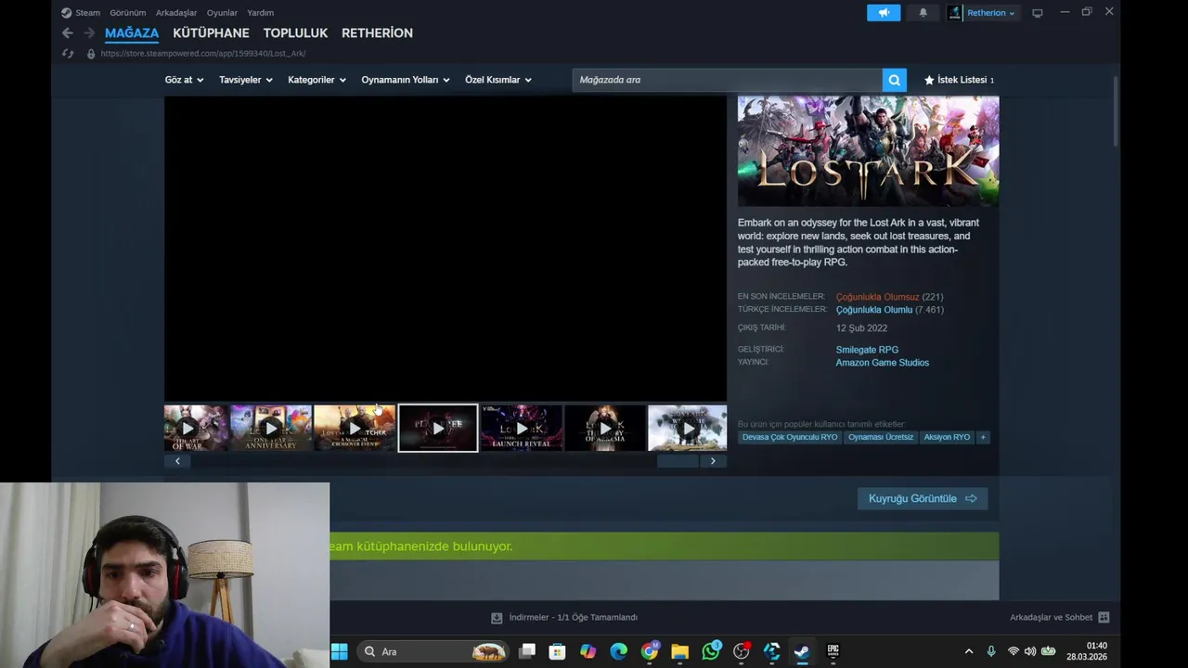Click the lock icon beside the URL
The height and width of the screenshot is (668, 1188).
(x=91, y=53)
